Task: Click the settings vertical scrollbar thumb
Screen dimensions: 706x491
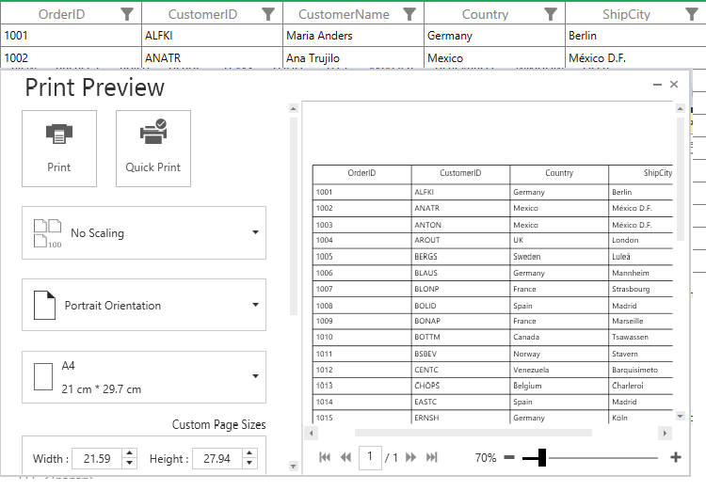Action: (x=294, y=216)
